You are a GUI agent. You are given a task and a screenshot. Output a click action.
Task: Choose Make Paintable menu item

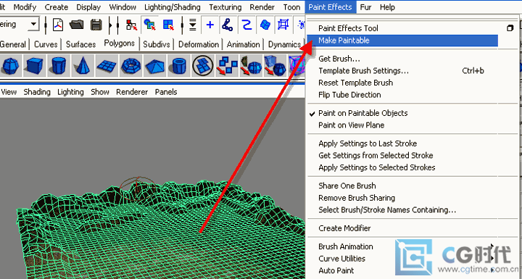pos(403,41)
